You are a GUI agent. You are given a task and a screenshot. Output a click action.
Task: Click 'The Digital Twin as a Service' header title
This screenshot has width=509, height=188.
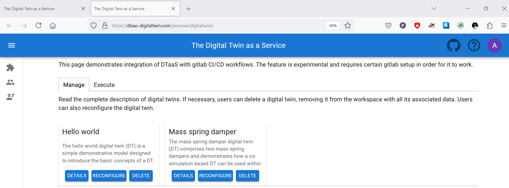coord(239,45)
